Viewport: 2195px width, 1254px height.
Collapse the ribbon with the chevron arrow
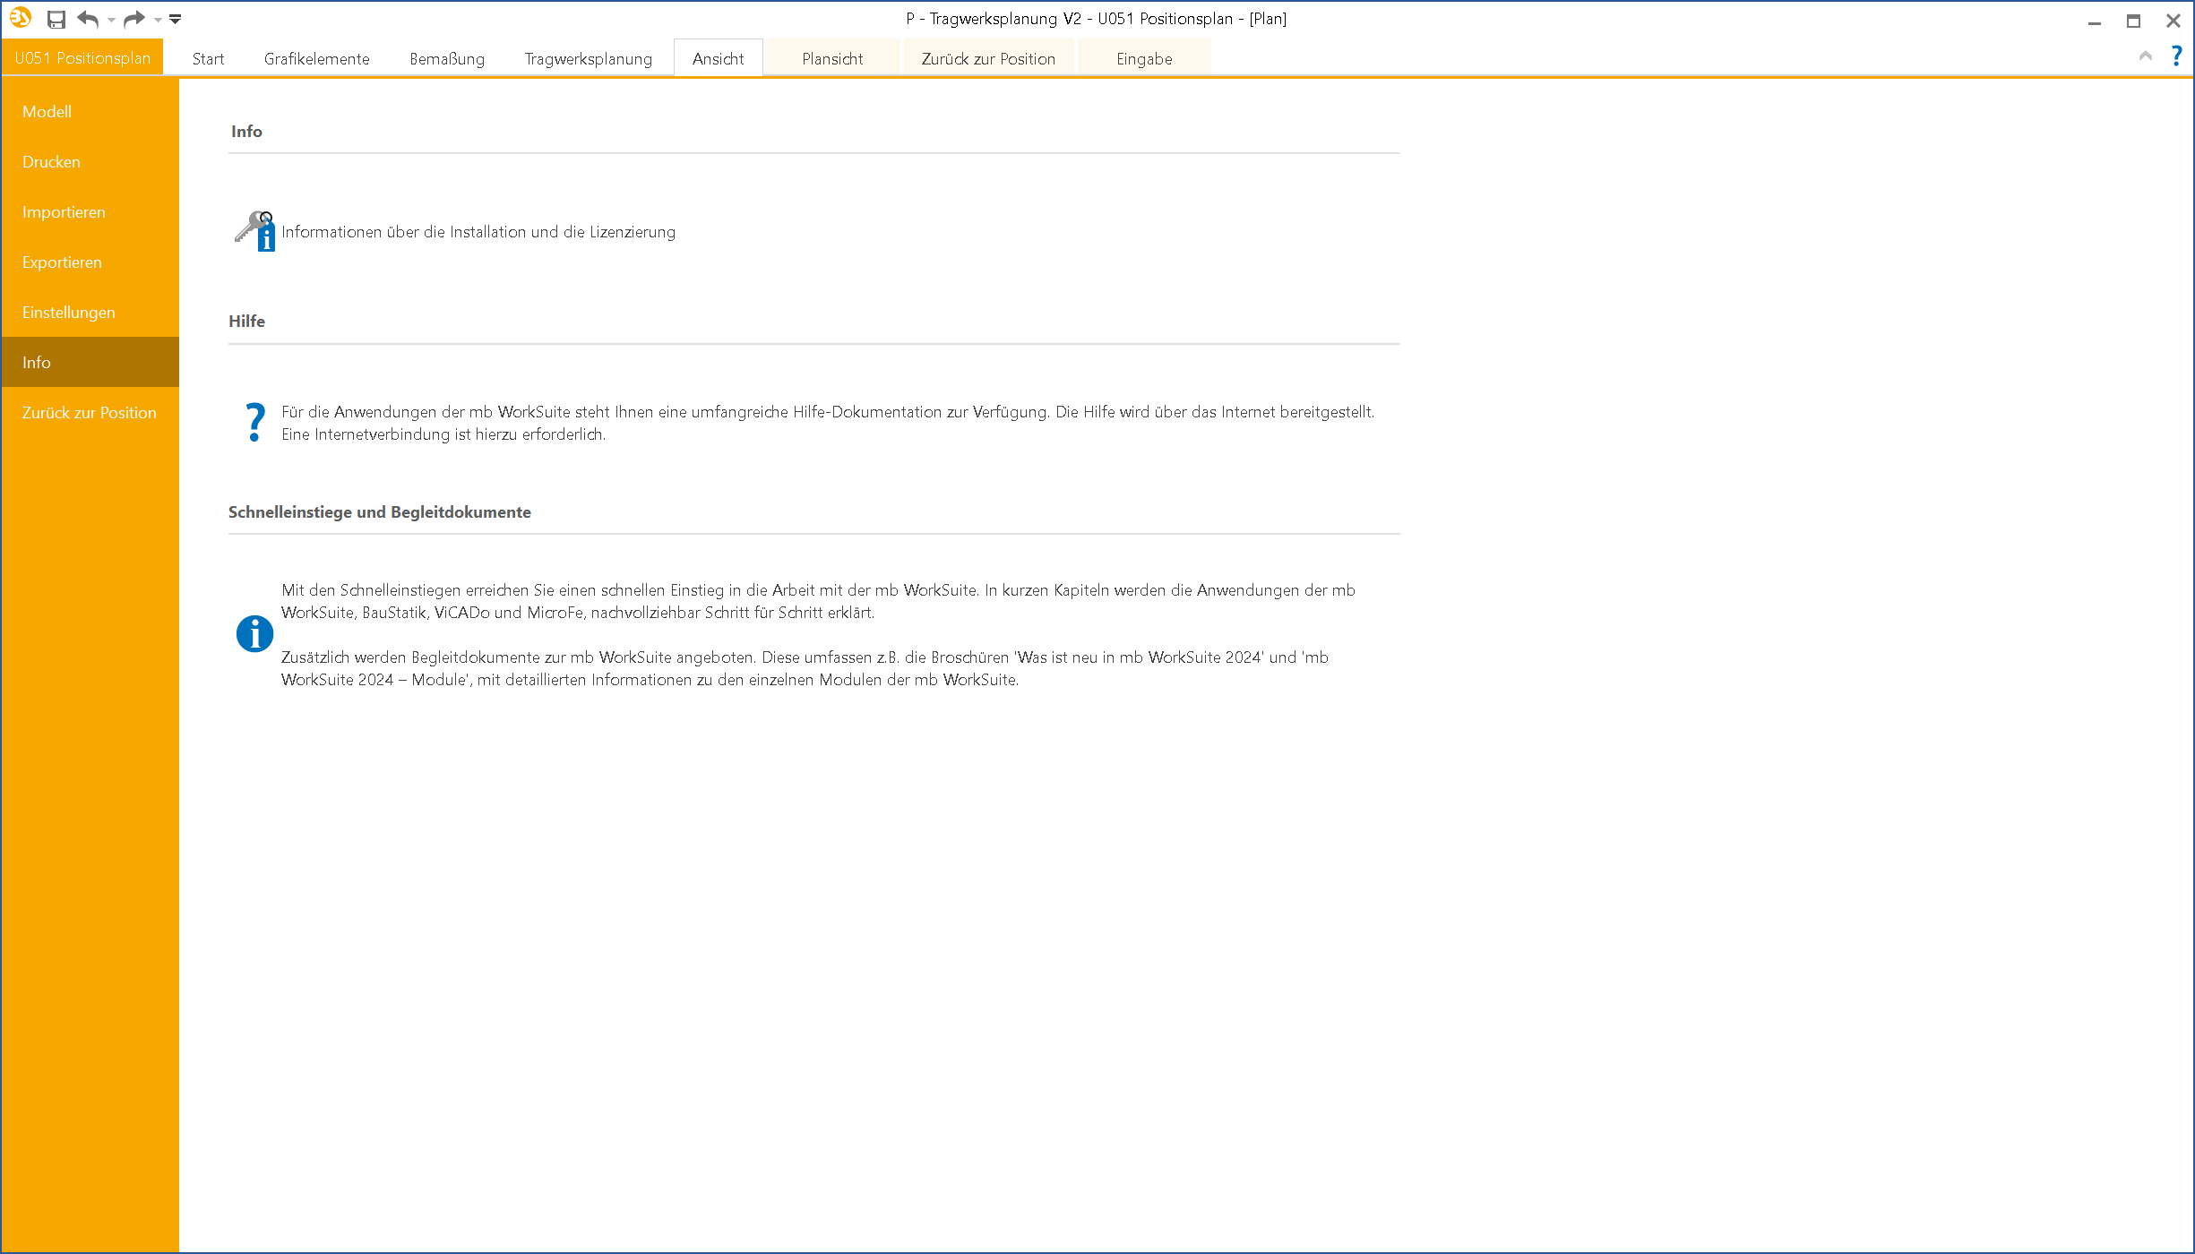click(x=2145, y=56)
